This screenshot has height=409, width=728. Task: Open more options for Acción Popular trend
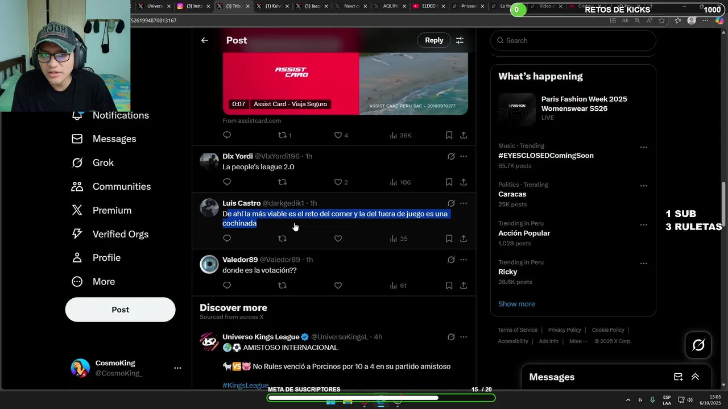click(x=643, y=225)
